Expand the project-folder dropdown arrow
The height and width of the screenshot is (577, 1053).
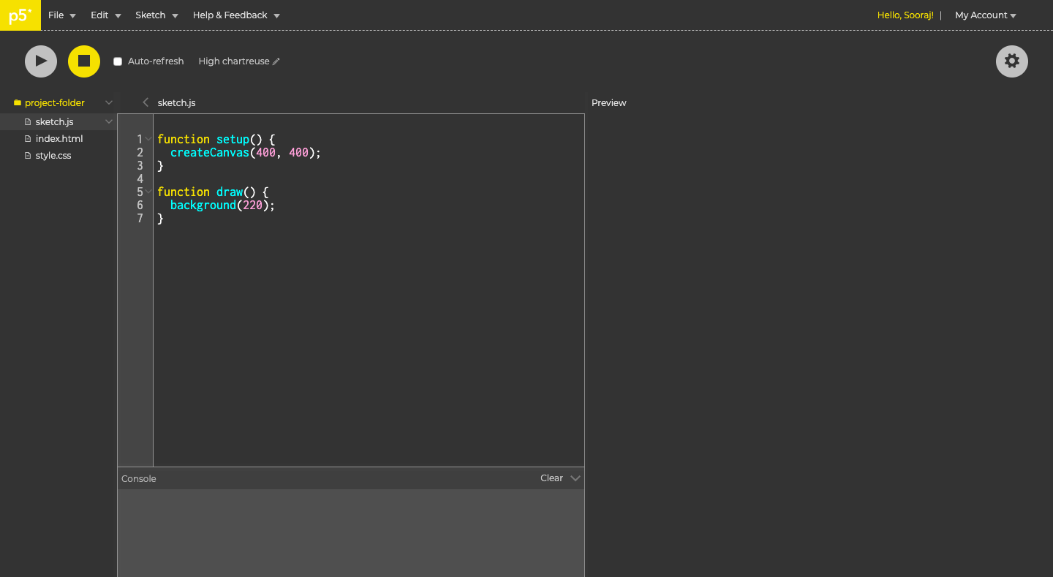click(x=109, y=102)
